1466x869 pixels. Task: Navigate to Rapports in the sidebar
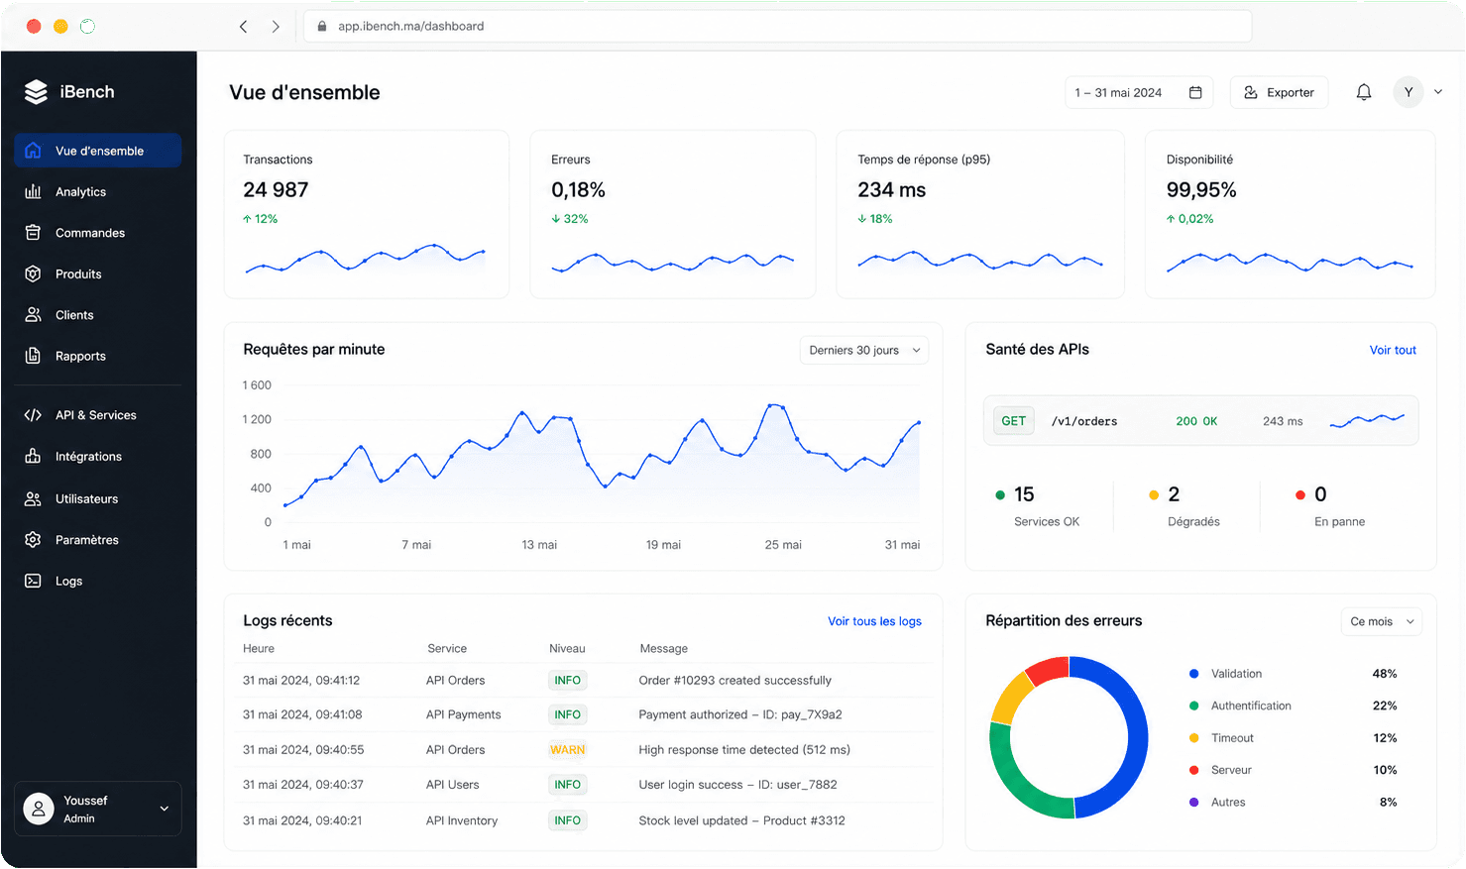[98, 356]
